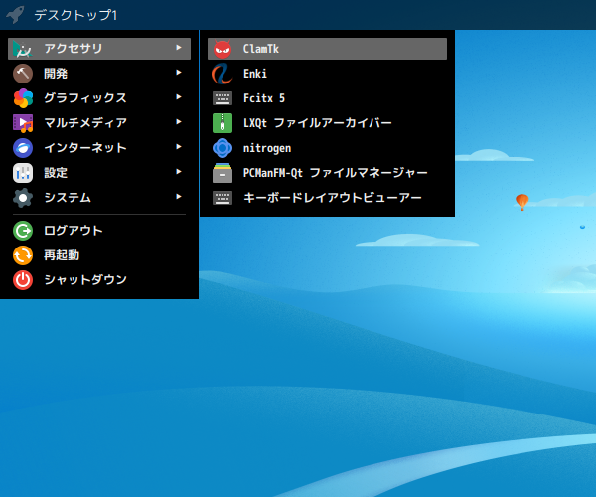Viewport: 596px width, 497px height.
Task: Expand the システム submenu arrow
Action: [179, 196]
